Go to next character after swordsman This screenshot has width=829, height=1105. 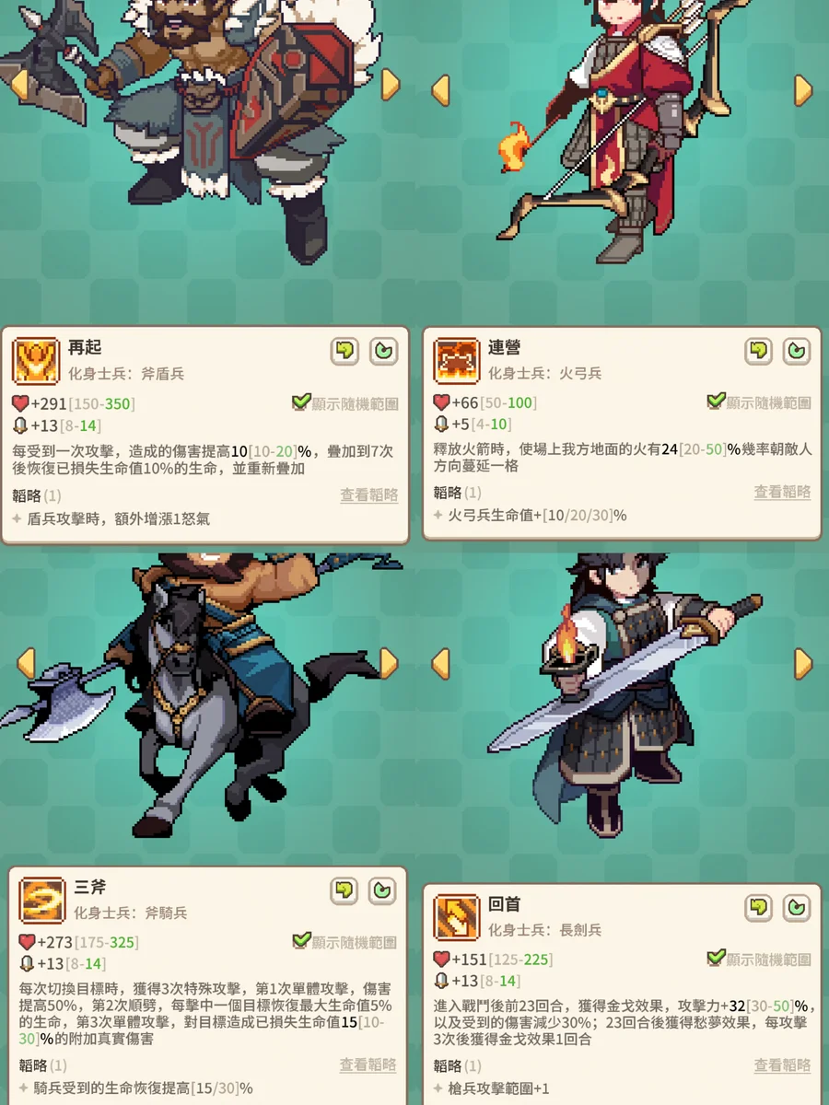point(804,664)
